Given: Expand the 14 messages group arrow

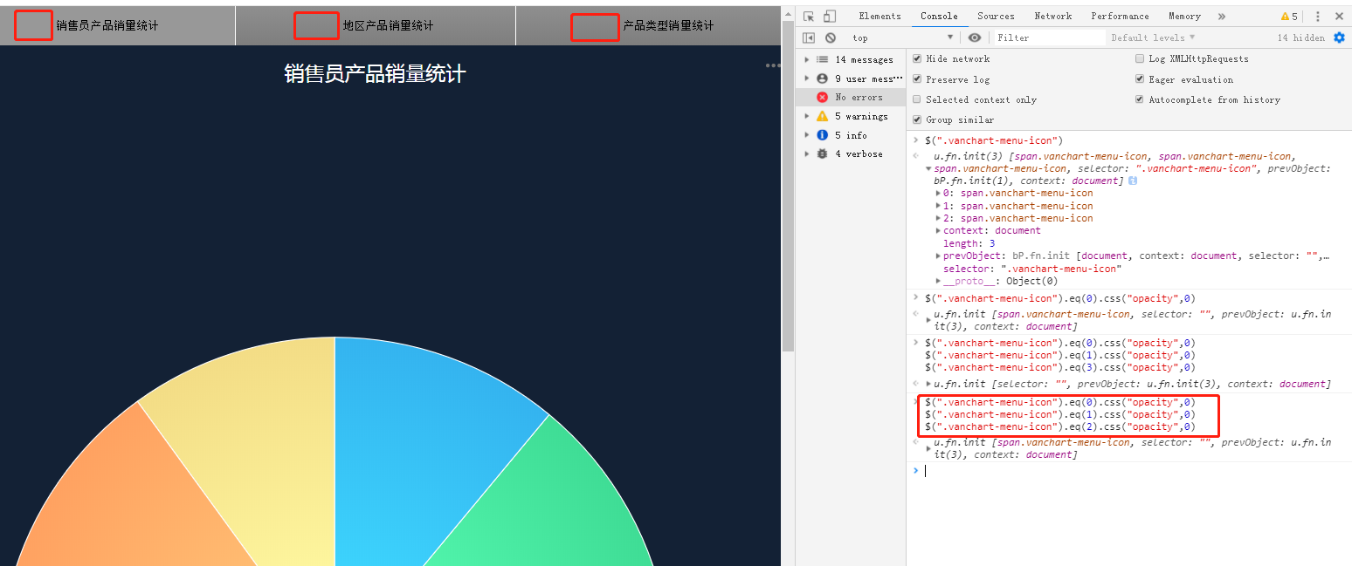Looking at the screenshot, I should pyautogui.click(x=807, y=59).
